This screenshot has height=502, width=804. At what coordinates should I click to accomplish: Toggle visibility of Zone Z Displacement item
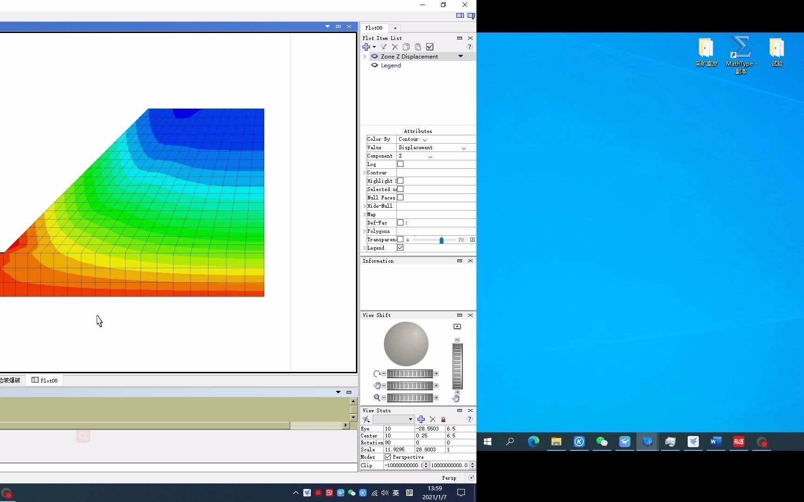coord(375,56)
